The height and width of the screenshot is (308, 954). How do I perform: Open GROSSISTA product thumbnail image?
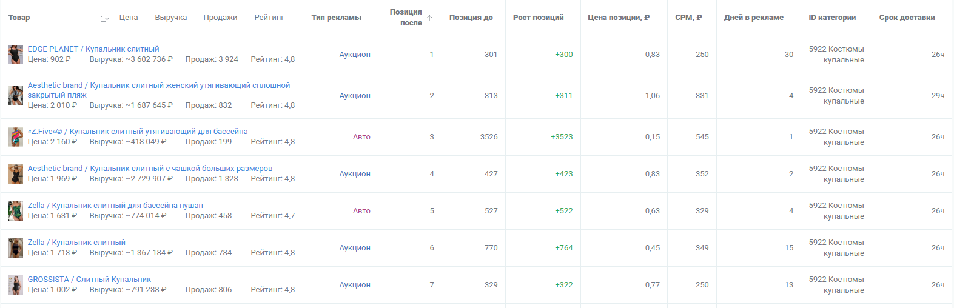16,285
